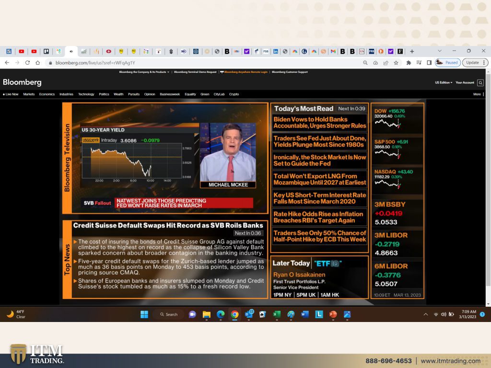Open the Economics nav item
The height and width of the screenshot is (368, 491).
tap(47, 94)
